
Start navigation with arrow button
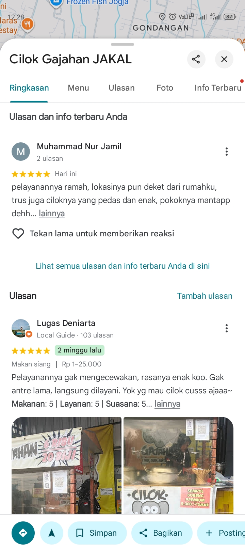click(x=52, y=533)
